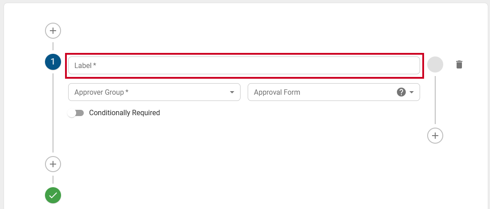Viewport: 490px width, 209px height.
Task: Open the Approval Form combo box
Action: 334,92
